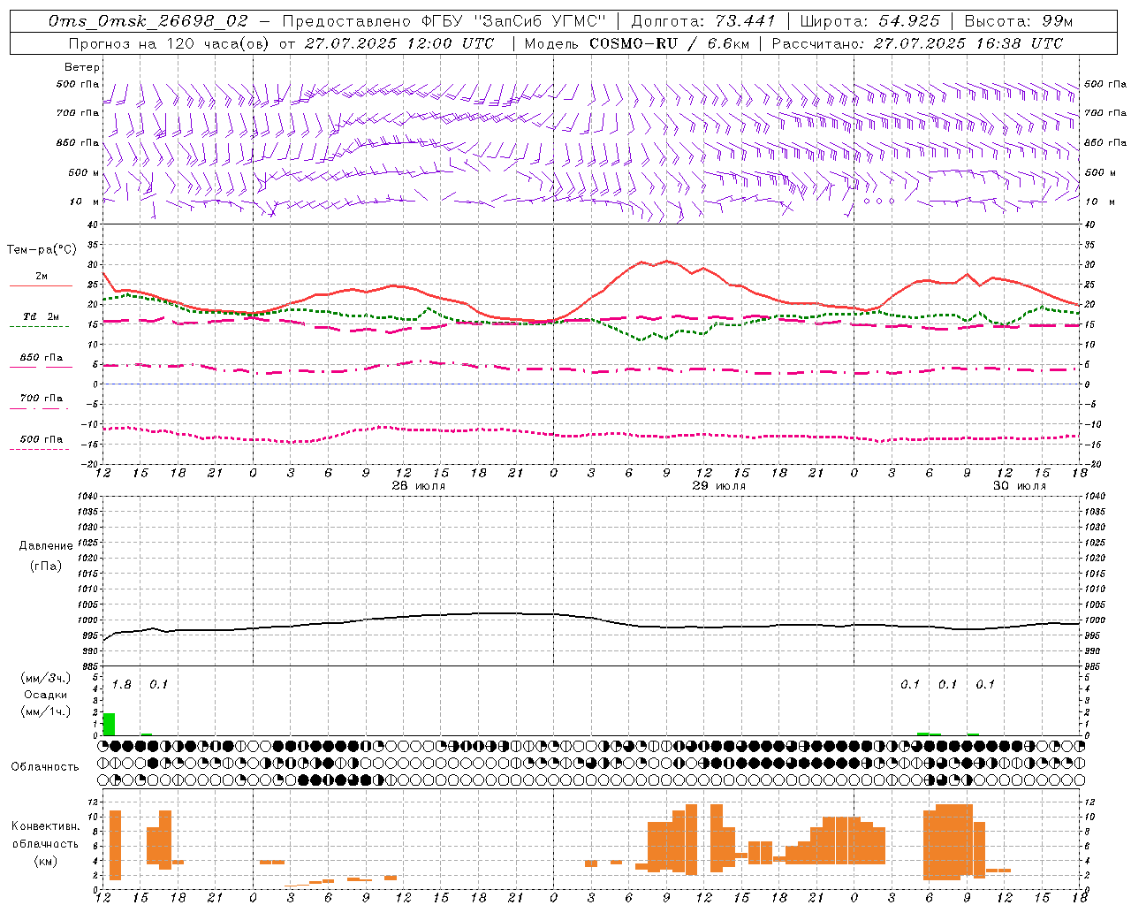Click the Модель COSMO-RU / 6.6км label
Viewport: 1131px width, 905px height.
pos(636,43)
